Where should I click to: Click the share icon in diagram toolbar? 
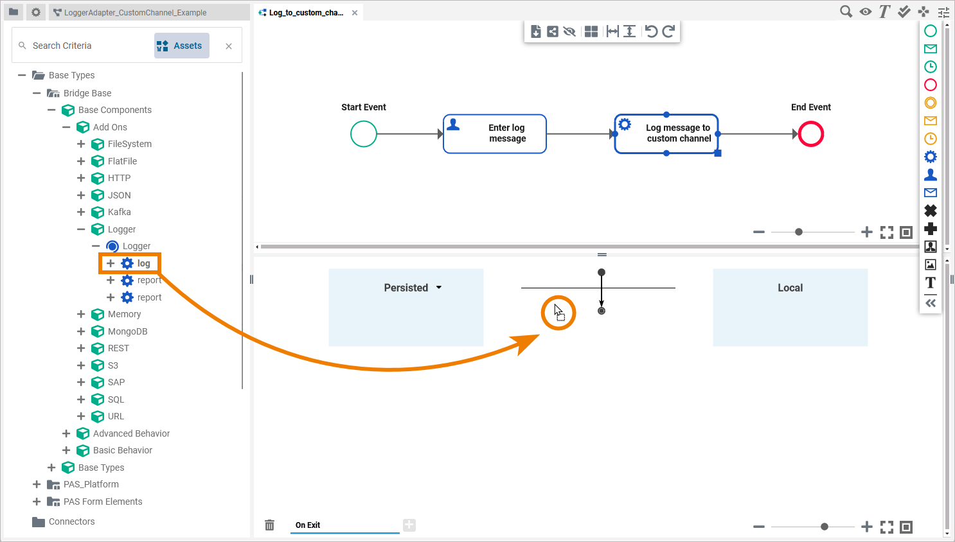553,31
